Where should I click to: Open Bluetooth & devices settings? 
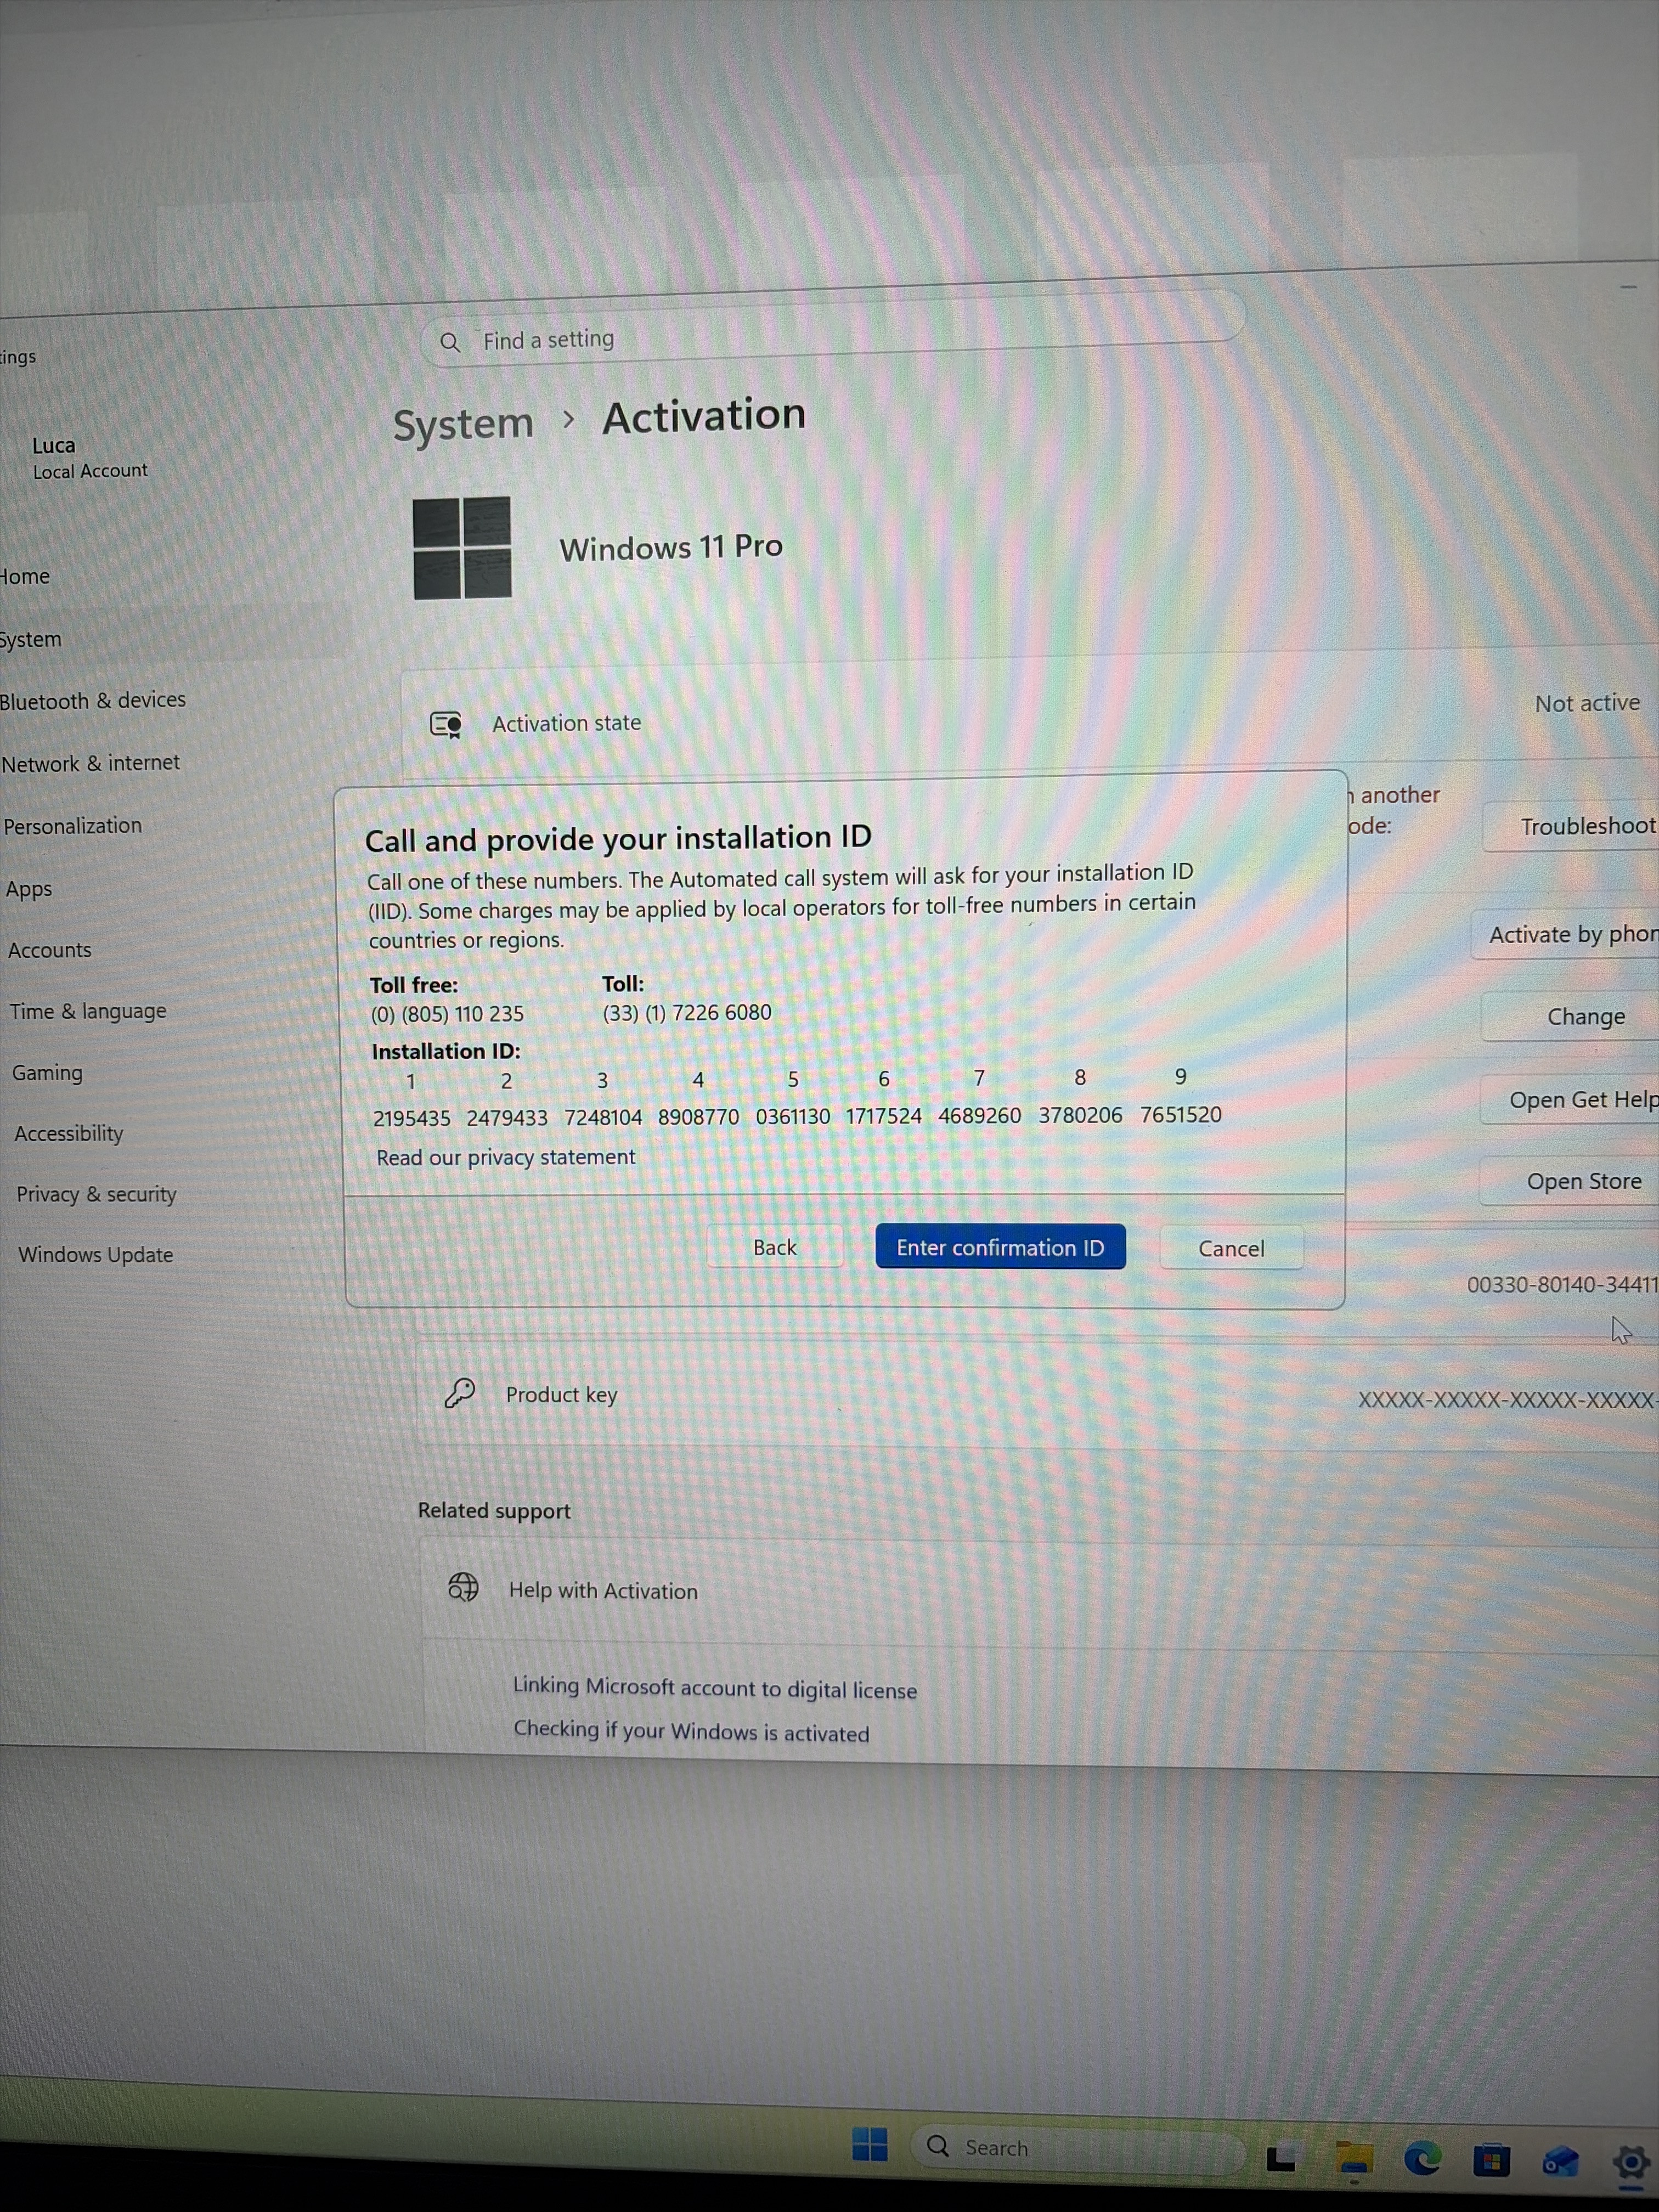click(x=93, y=701)
